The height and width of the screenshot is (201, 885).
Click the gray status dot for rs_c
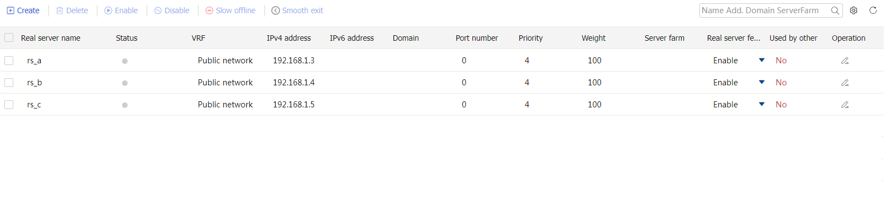(125, 105)
